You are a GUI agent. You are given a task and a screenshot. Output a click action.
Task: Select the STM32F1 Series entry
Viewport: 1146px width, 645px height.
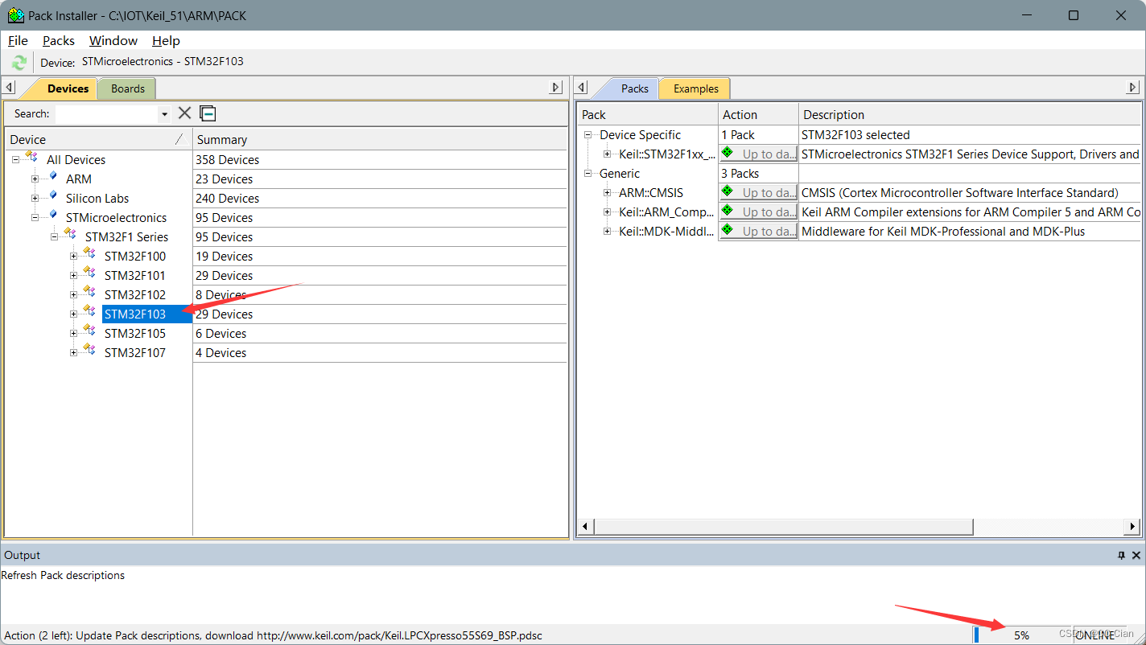pyautogui.click(x=126, y=237)
